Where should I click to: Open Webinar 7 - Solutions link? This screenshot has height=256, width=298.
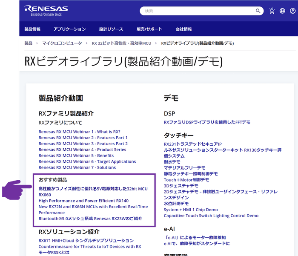click(x=77, y=167)
